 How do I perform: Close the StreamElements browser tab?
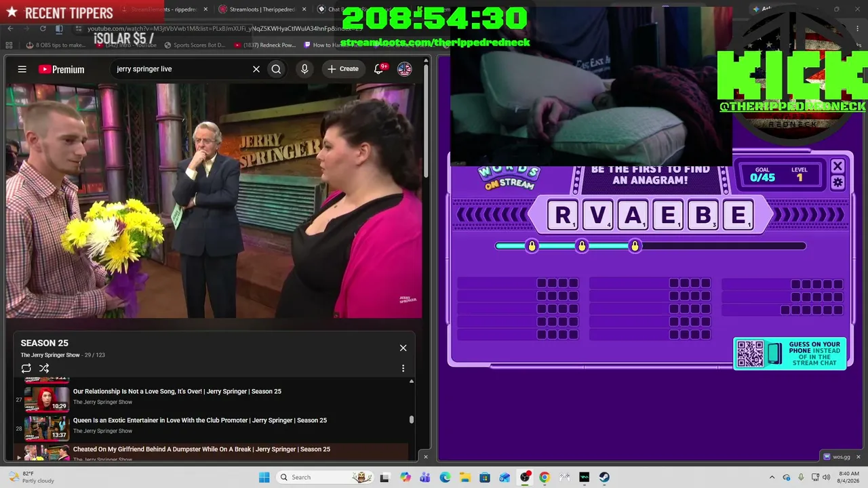pyautogui.click(x=206, y=9)
